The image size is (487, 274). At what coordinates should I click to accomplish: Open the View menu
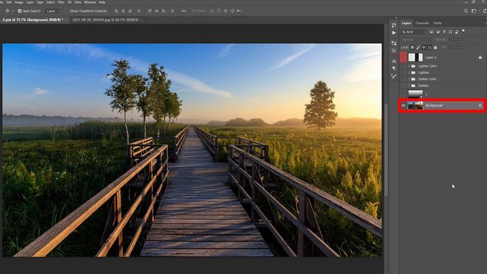[x=78, y=2]
